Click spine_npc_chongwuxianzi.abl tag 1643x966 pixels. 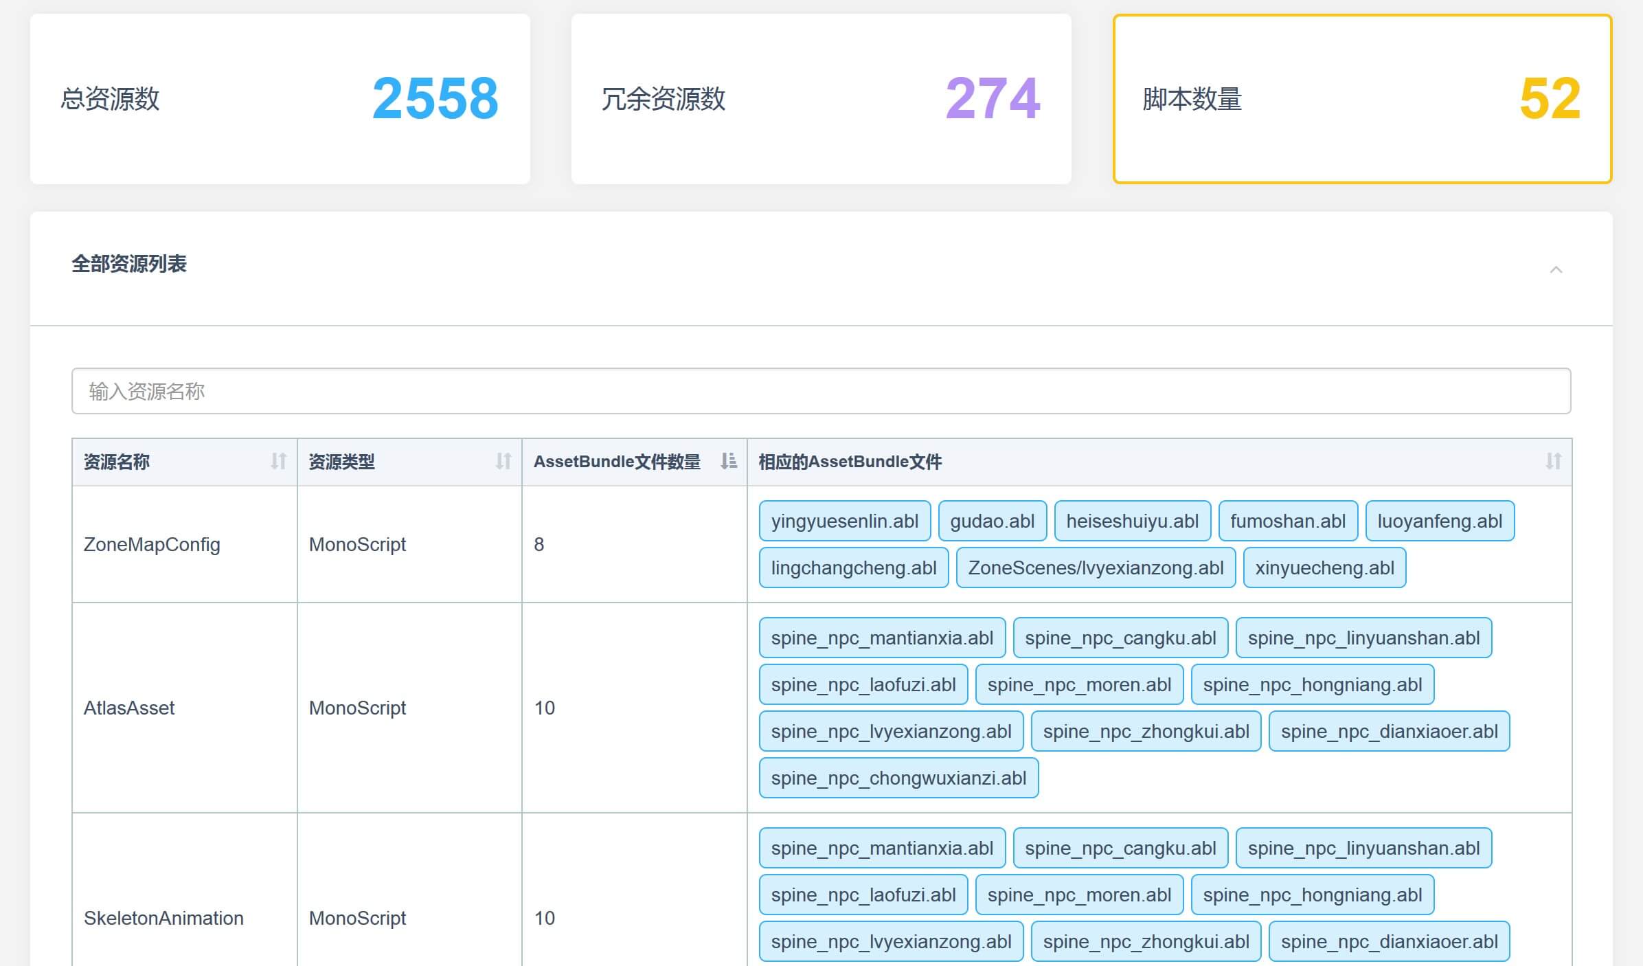pos(898,778)
